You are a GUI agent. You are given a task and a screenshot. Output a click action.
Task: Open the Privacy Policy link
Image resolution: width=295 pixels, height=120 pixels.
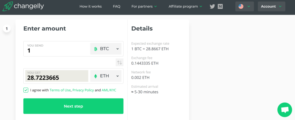(x=83, y=90)
